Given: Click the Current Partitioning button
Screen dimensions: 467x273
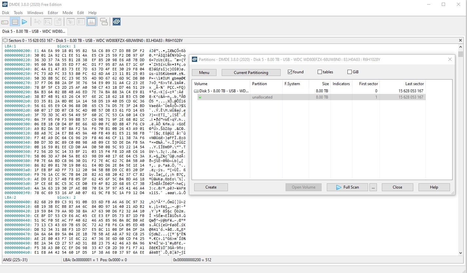Looking at the screenshot, I should pyautogui.click(x=251, y=73).
